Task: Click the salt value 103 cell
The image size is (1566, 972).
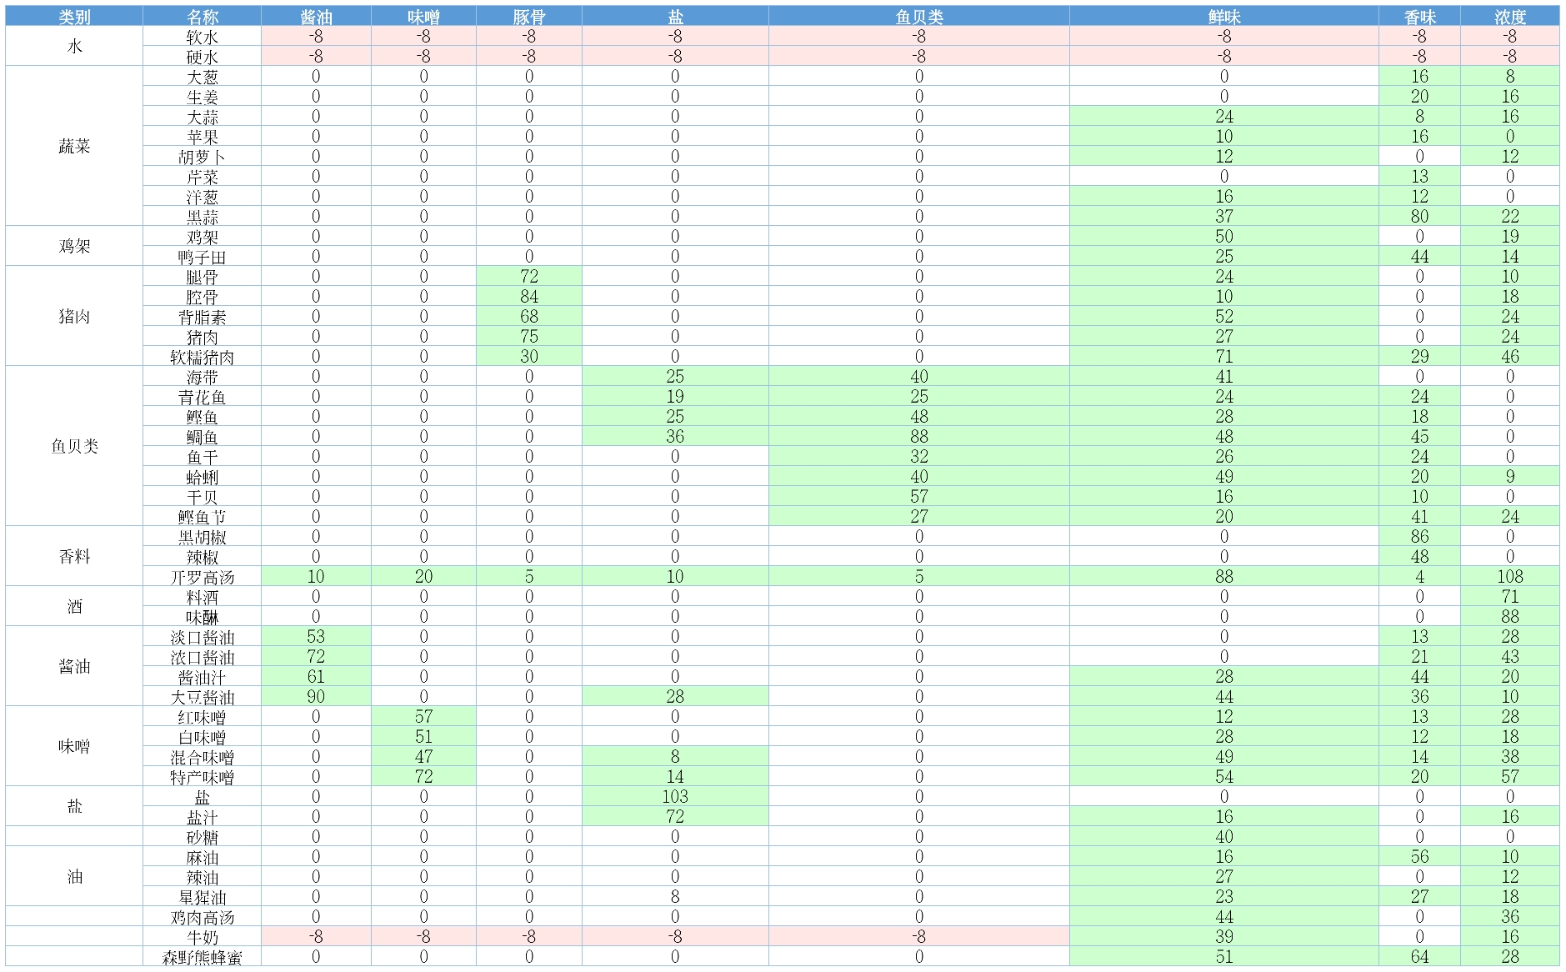Action: [674, 797]
